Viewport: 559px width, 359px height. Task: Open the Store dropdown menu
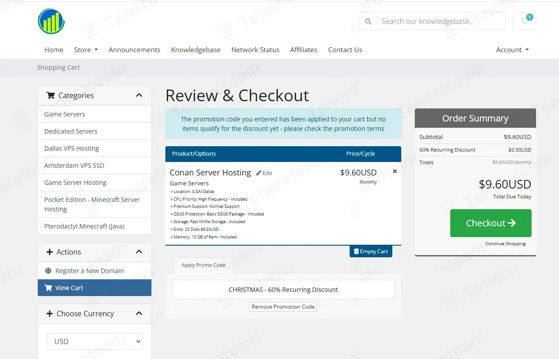tap(86, 50)
